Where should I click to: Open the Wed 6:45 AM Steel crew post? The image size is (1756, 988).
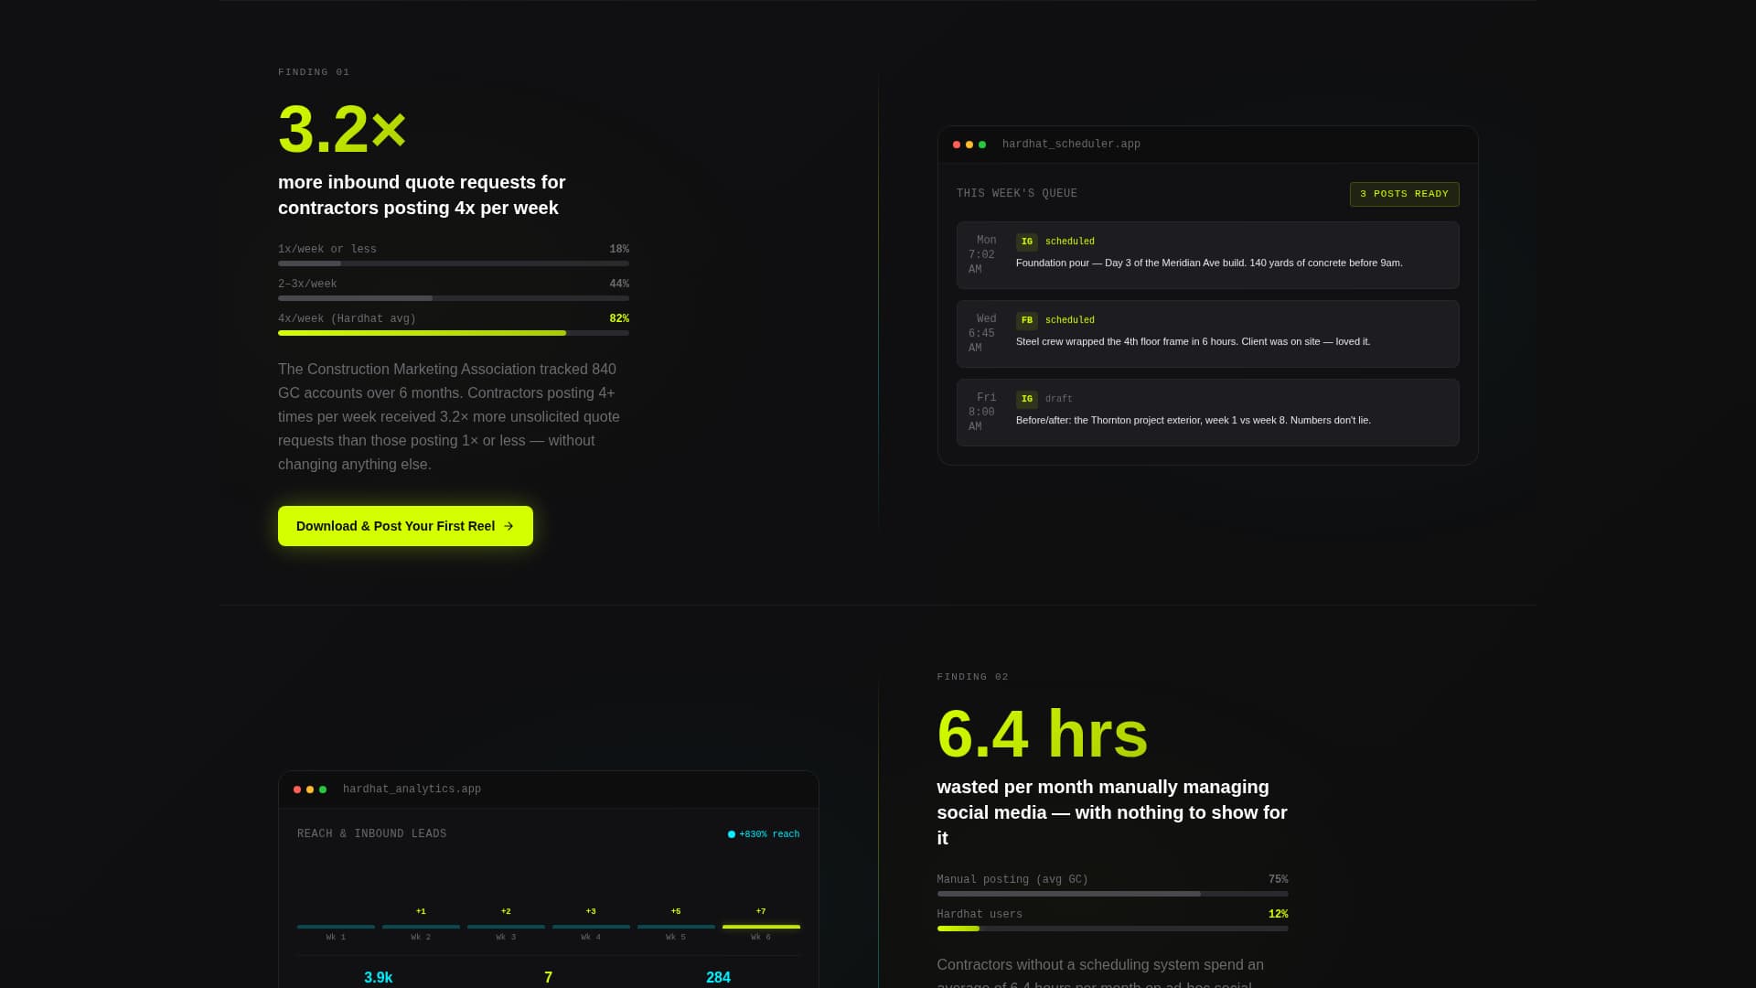(1207, 334)
